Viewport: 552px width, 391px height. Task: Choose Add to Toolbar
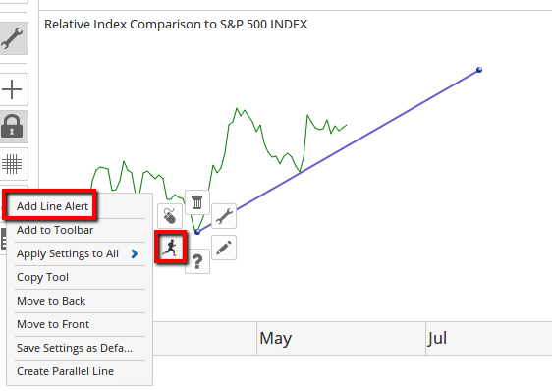55,230
